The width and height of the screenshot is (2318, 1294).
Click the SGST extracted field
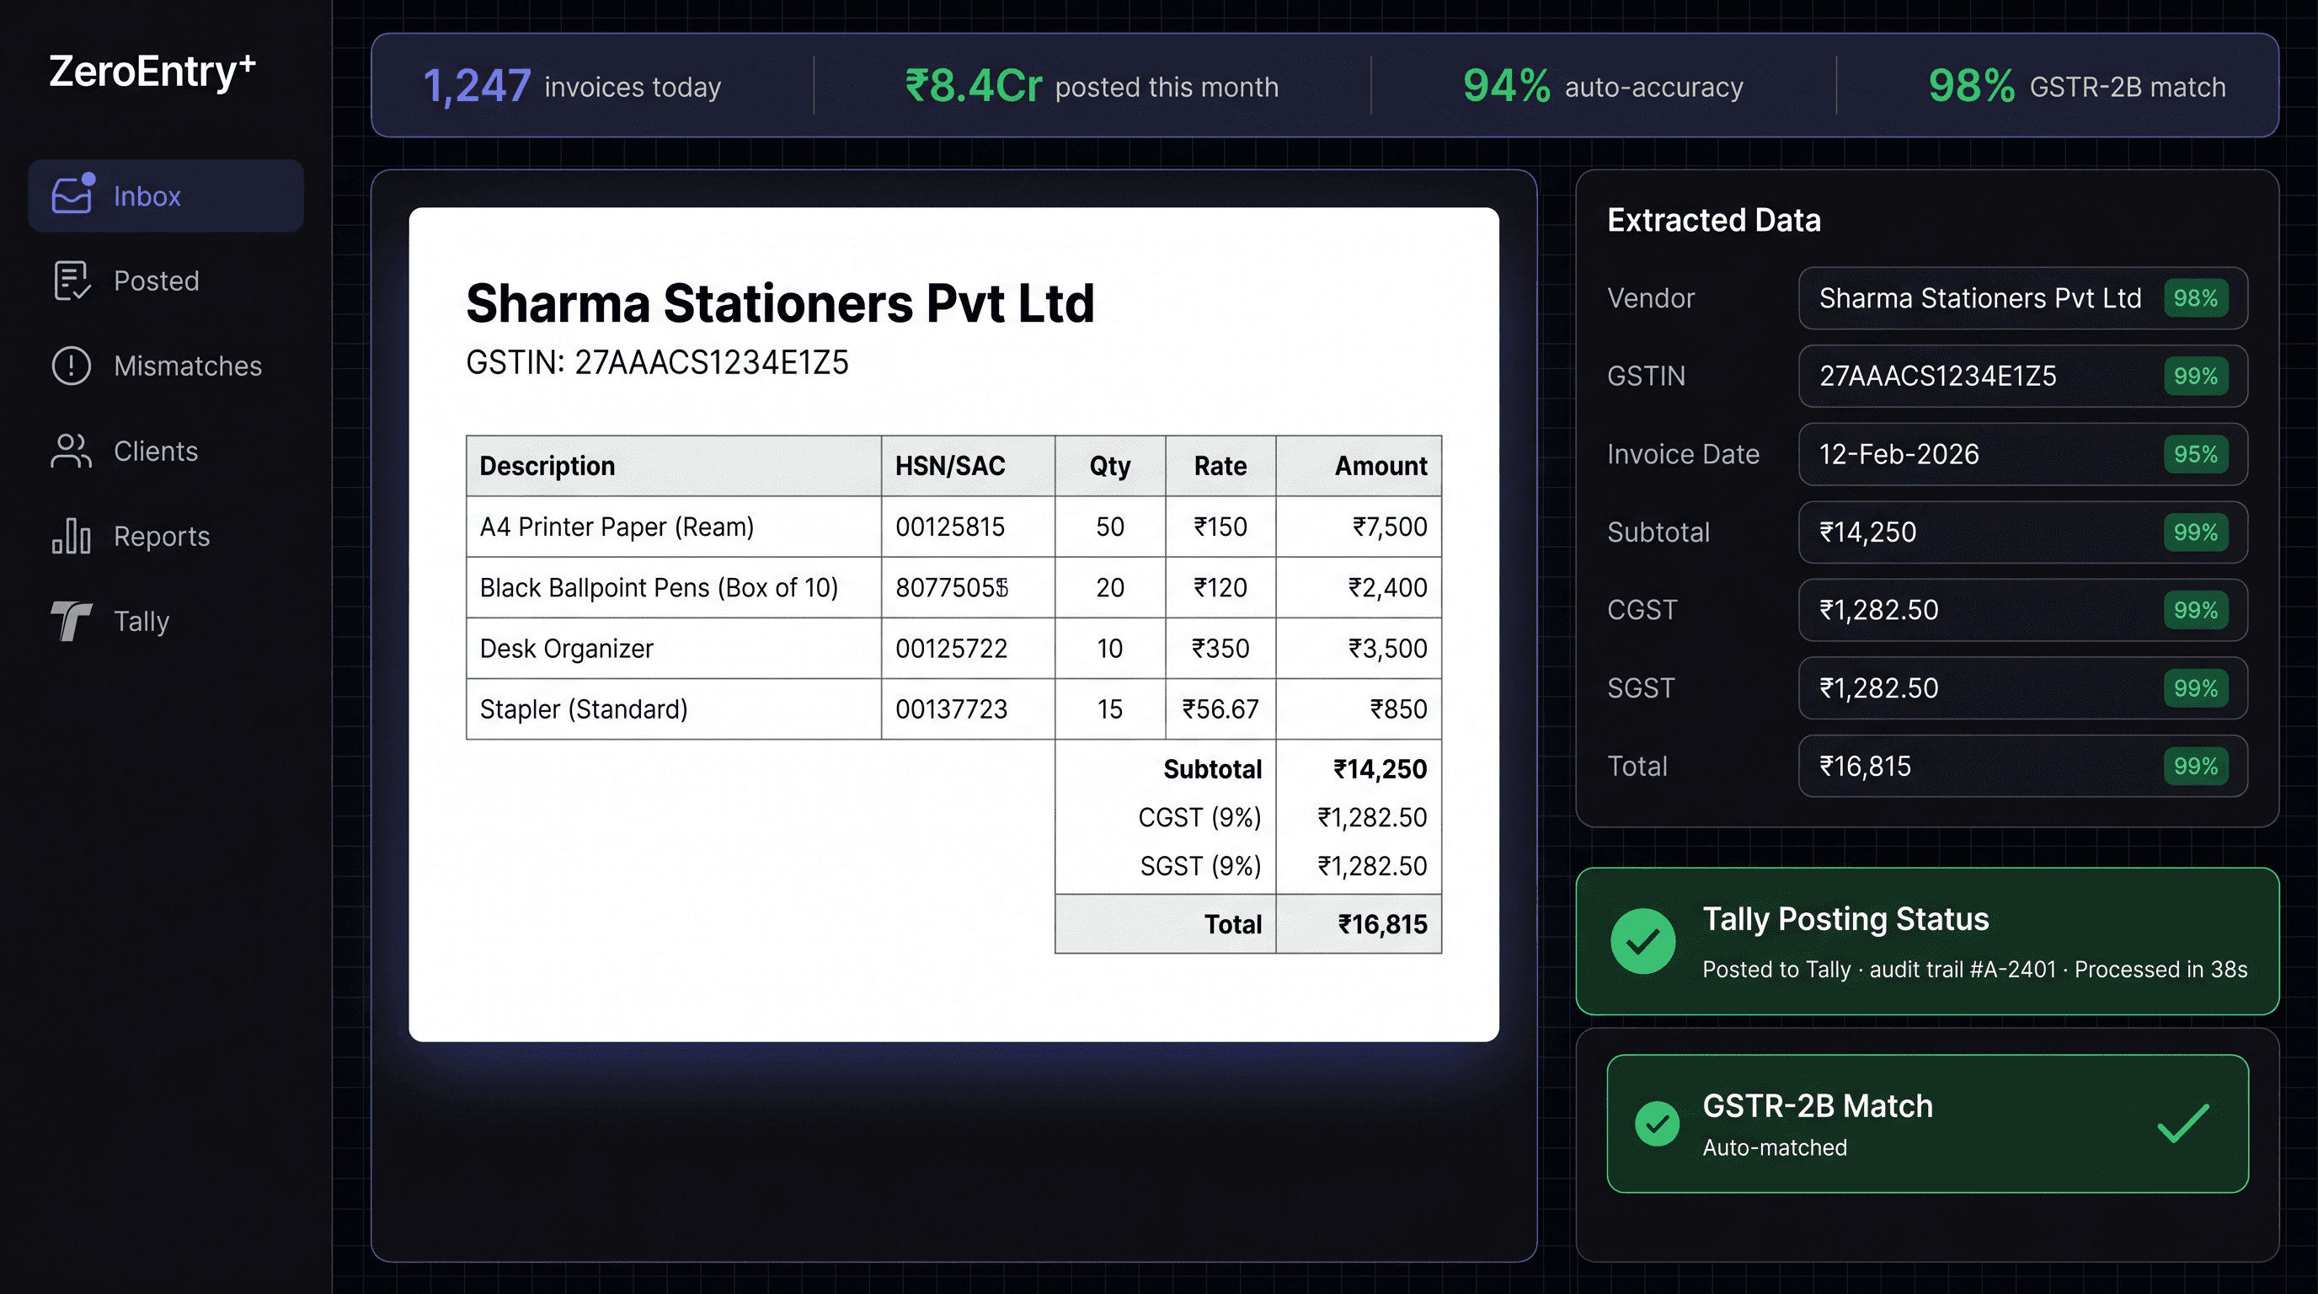[x=2022, y=688]
